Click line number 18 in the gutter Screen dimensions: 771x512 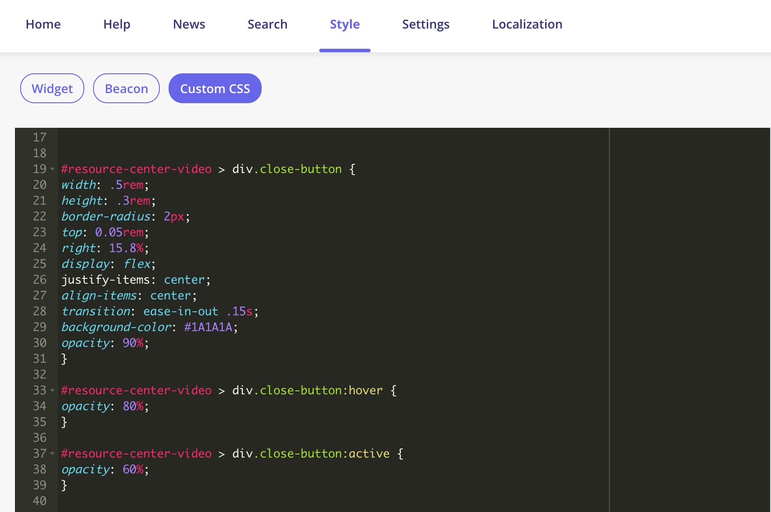[x=40, y=153]
